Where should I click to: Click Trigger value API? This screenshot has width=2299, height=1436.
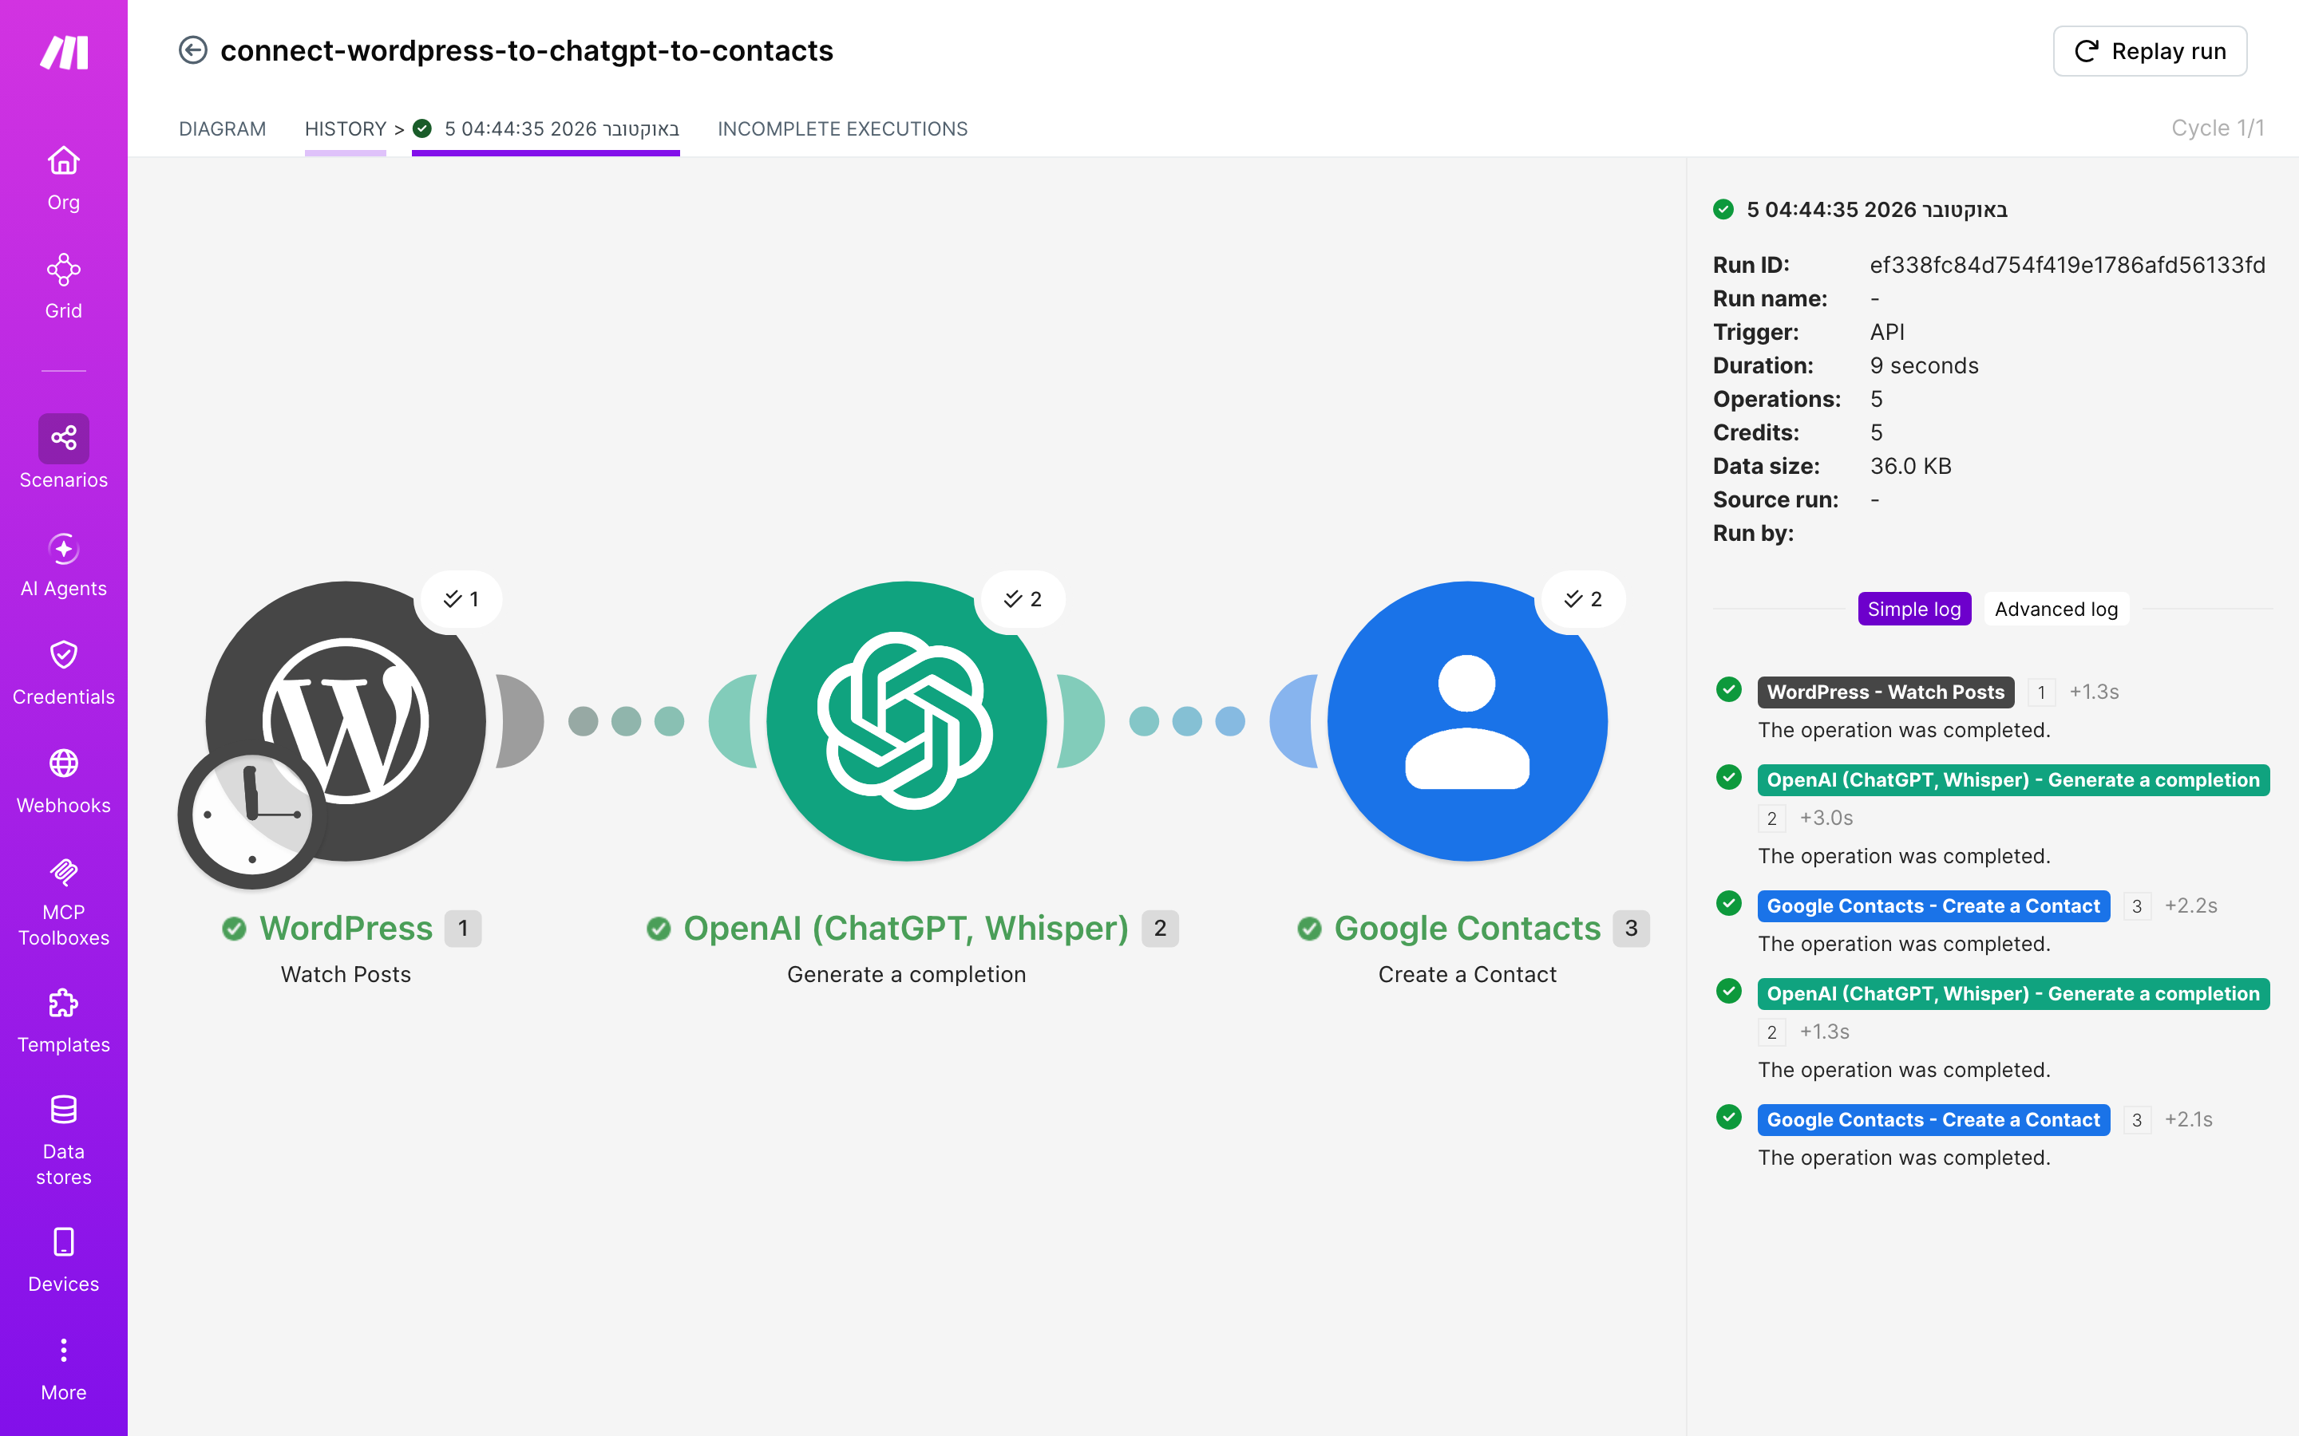[x=1887, y=331]
